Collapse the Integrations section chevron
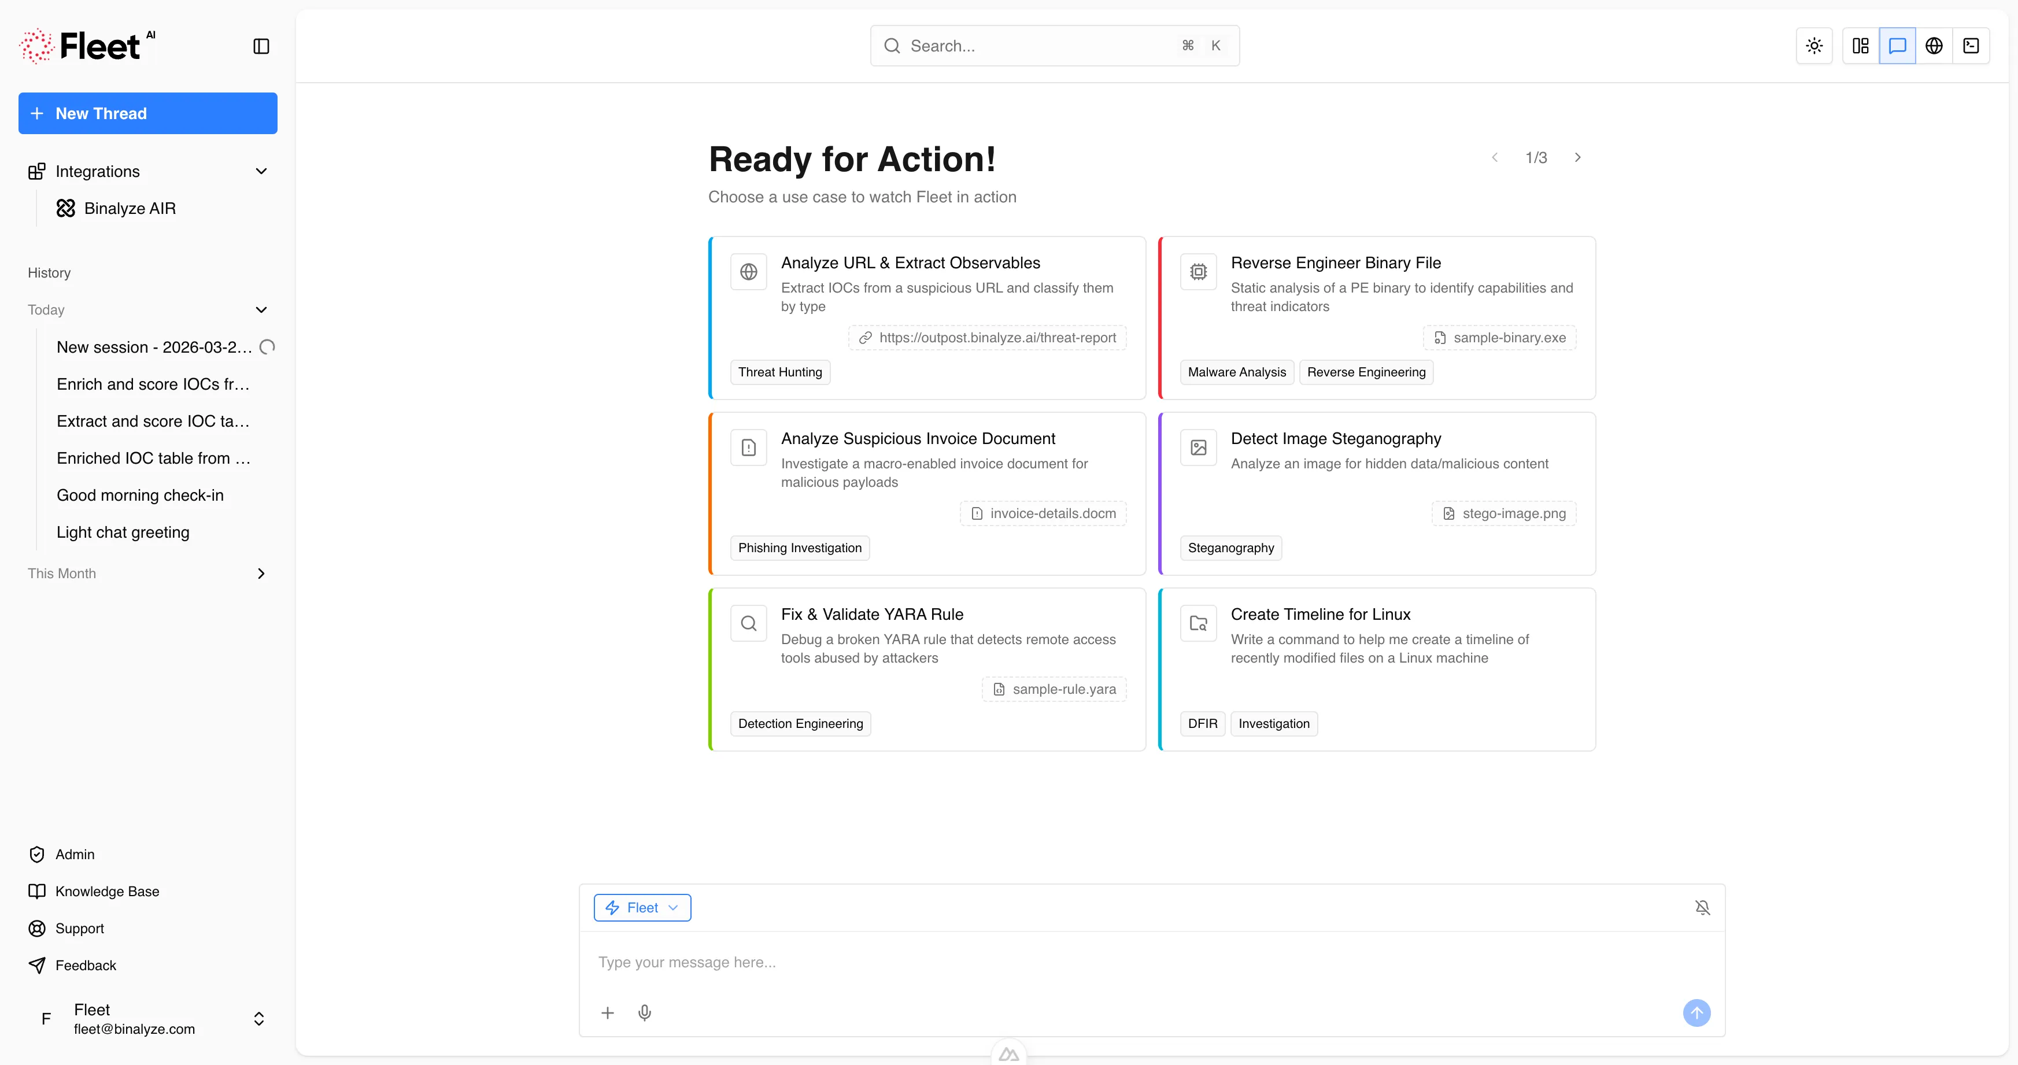The height and width of the screenshot is (1065, 2018). tap(262, 172)
